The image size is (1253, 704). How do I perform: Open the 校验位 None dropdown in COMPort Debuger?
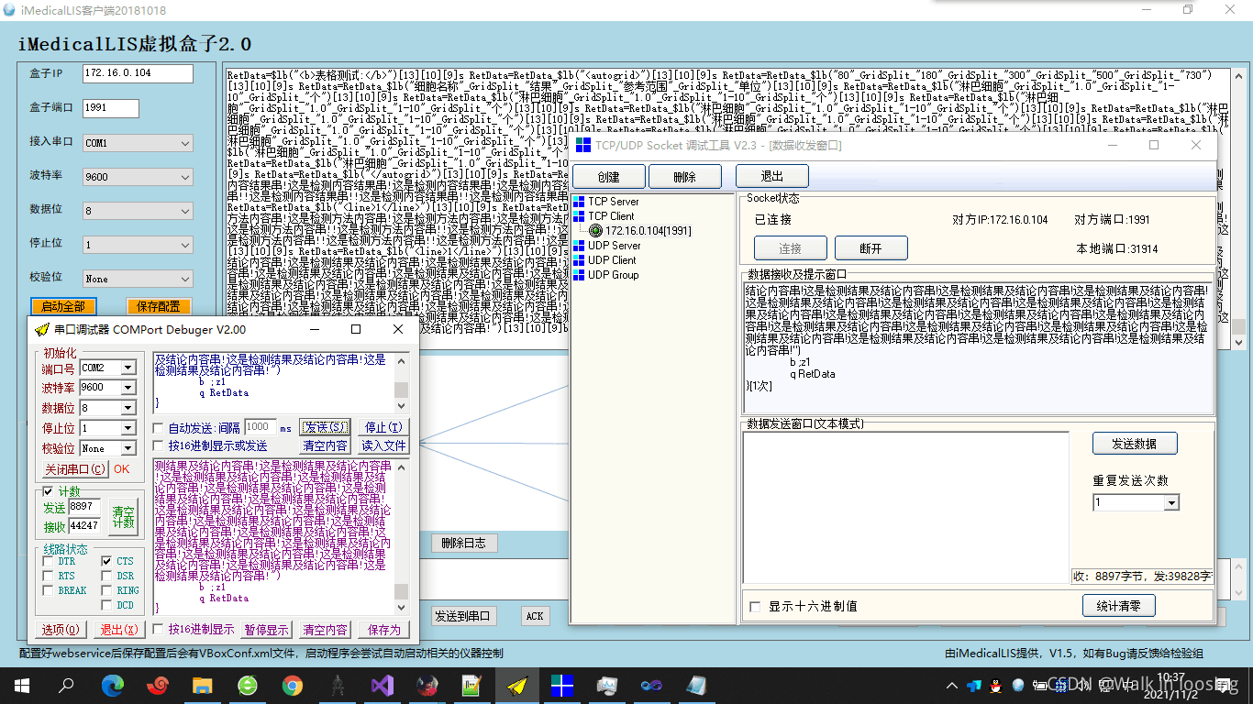(x=128, y=448)
